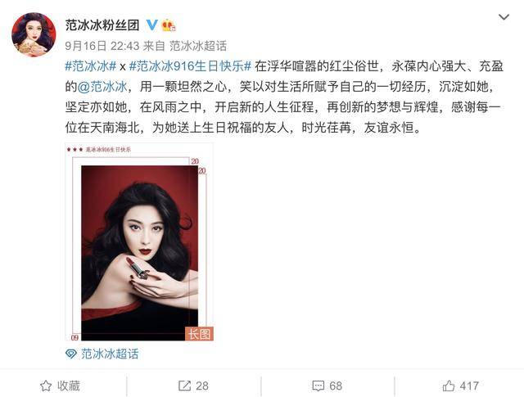Like the post with thumbs-up icon
Viewport: 524px width, 397px height.
(449, 386)
